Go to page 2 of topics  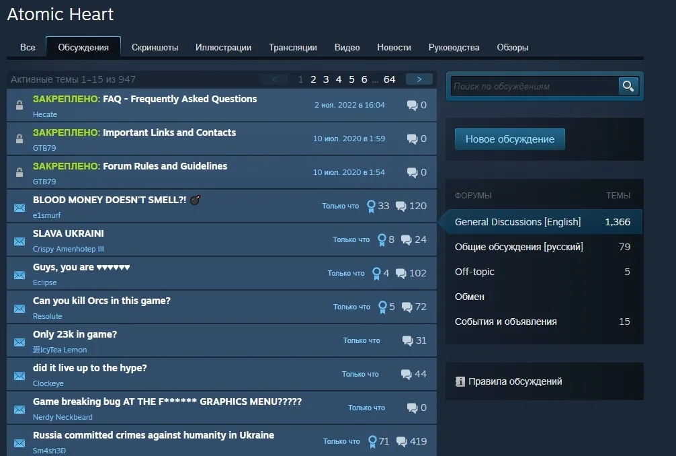(x=313, y=79)
